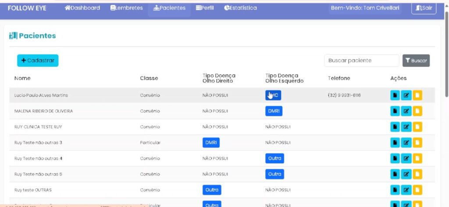Log out with the Sair button

click(x=424, y=8)
